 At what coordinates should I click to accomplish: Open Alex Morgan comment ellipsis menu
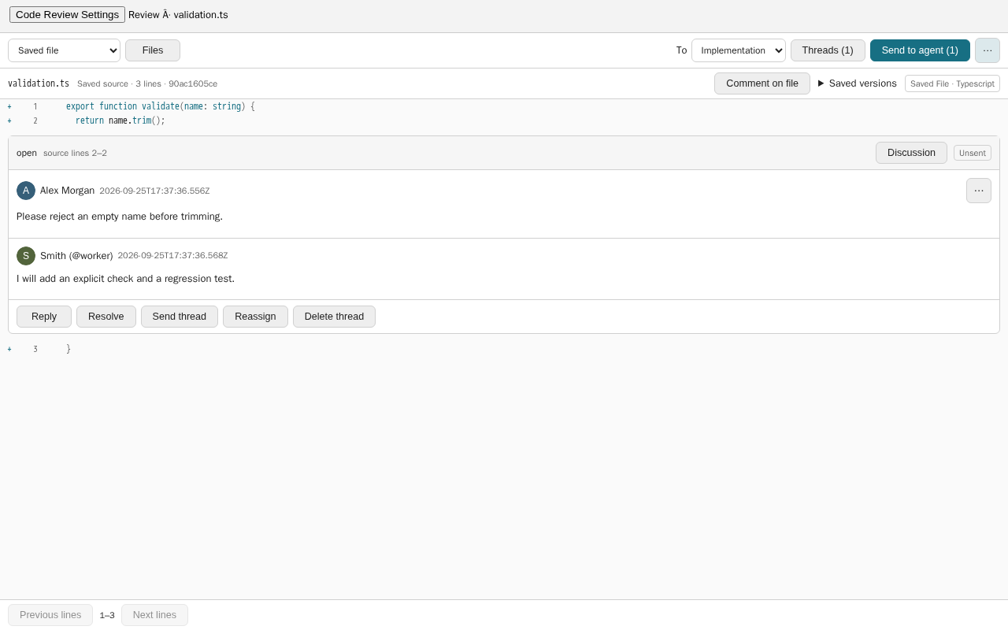coord(979,191)
